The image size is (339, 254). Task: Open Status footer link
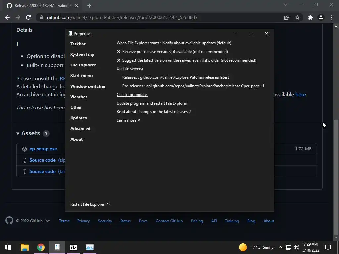(125, 221)
